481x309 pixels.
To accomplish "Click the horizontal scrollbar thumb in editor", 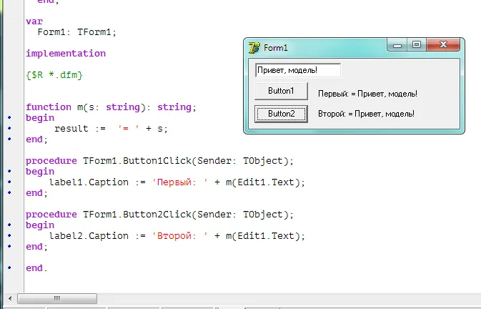I will pos(56,298).
